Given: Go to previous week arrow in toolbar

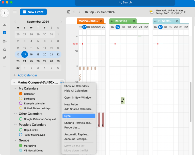Looking at the screenshot, I should tap(74, 12).
